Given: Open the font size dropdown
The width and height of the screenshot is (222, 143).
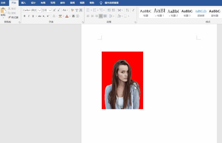Looking at the screenshot, I should 47,10.
